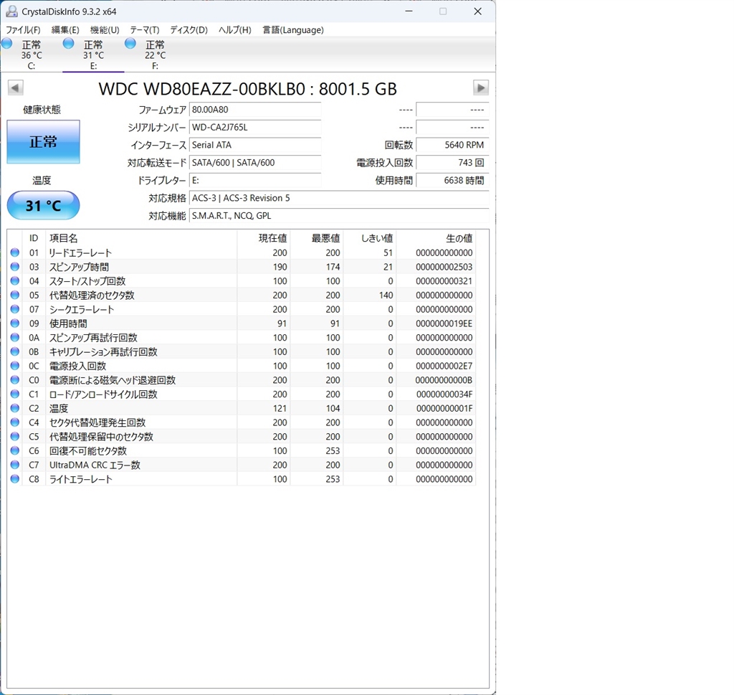Click the 正常 health status indicator
The height and width of the screenshot is (695, 734).
[x=43, y=142]
